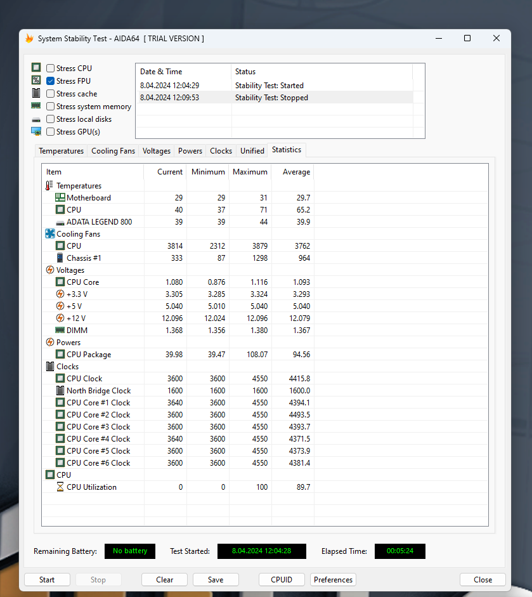Enable the Stress cache checkbox
532x597 pixels.
(x=50, y=94)
